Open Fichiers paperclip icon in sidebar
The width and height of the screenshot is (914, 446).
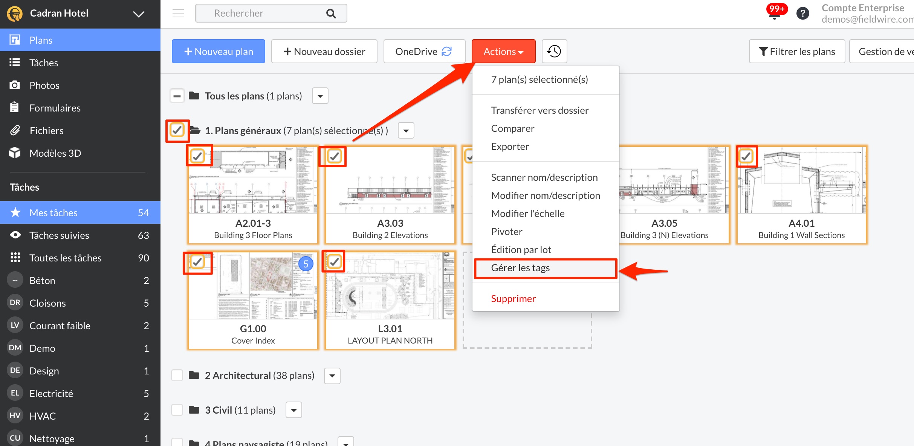coord(15,130)
